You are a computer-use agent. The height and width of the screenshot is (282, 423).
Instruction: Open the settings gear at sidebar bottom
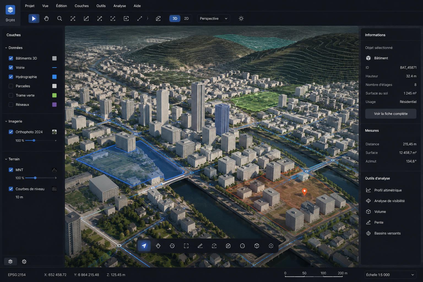(24, 261)
